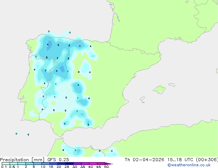Image resolution: width=218 pixels, height=168 pixels.
Task: Pick the 2–5 mm light blue legend swatch
Action: 30,164
